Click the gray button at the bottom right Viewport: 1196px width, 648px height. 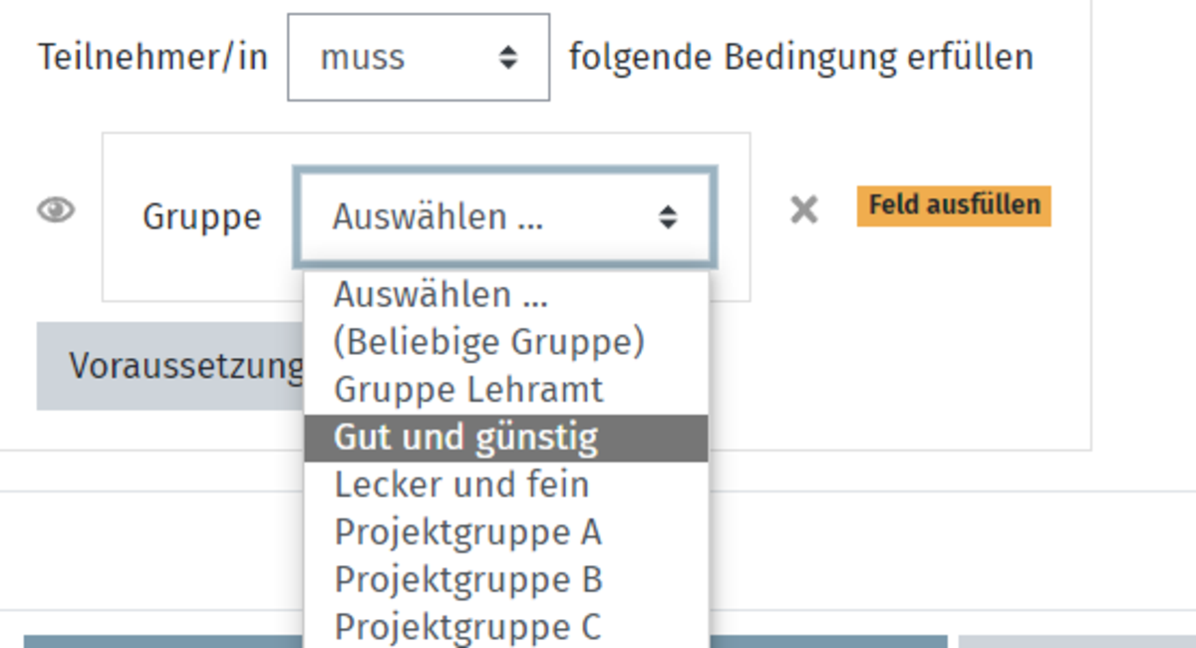pos(1077,642)
